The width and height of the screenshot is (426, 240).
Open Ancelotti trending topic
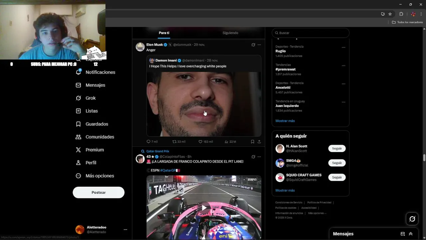[283, 88]
